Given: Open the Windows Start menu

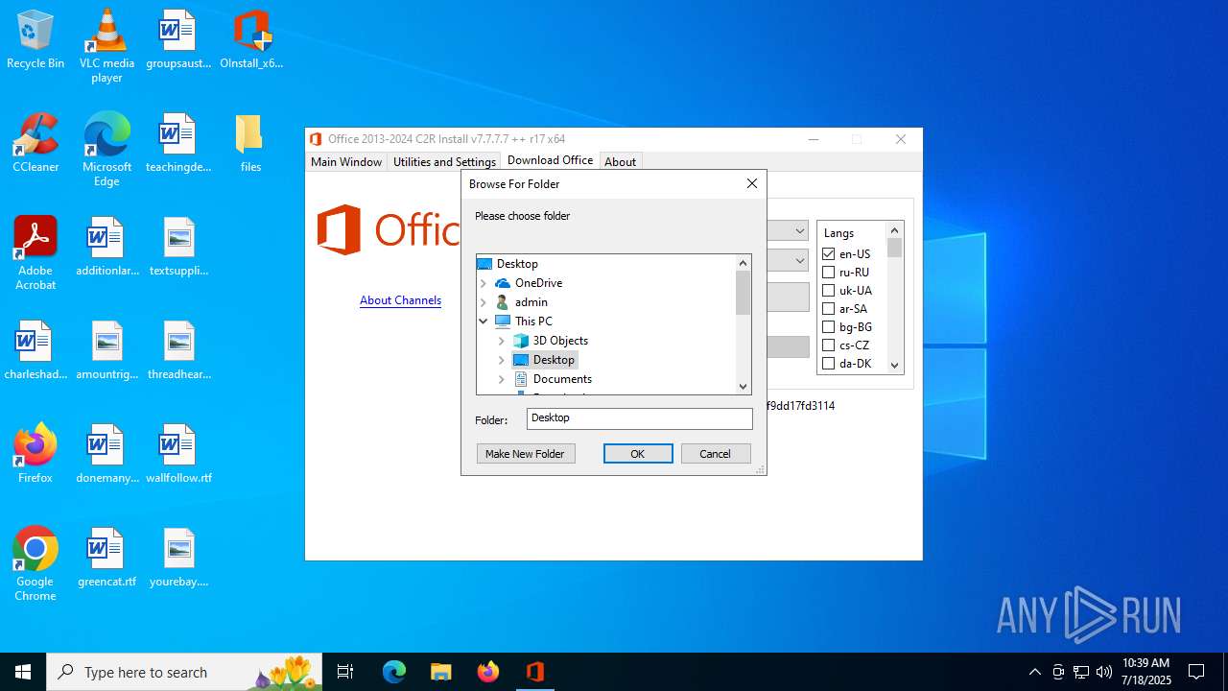Looking at the screenshot, I should pyautogui.click(x=23, y=672).
